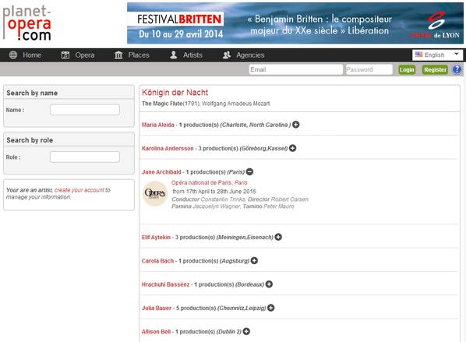The width and height of the screenshot is (466, 342).
Task: Click the person icon next to Artists
Action: tap(174, 55)
